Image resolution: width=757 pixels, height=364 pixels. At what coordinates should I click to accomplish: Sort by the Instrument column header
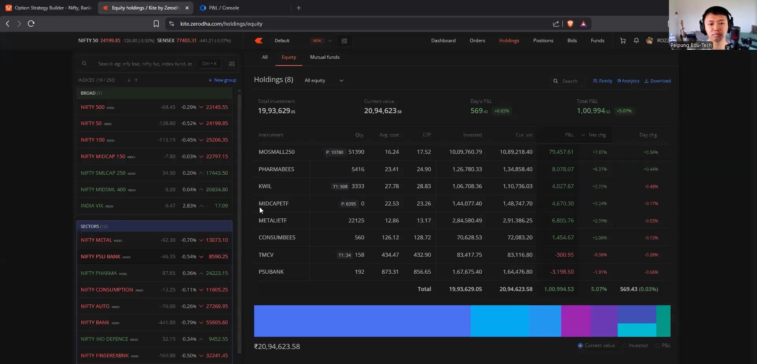coord(271,135)
